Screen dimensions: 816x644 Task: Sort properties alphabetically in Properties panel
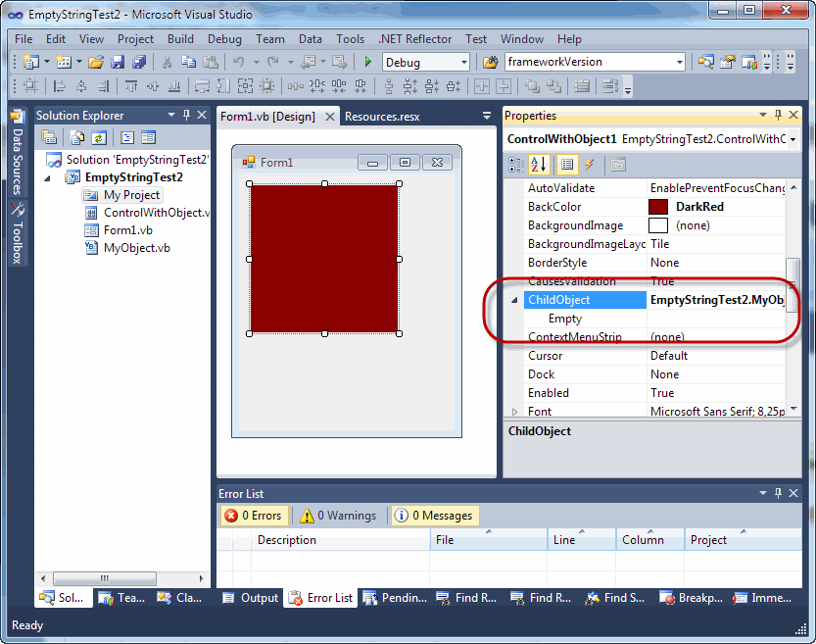tap(539, 164)
